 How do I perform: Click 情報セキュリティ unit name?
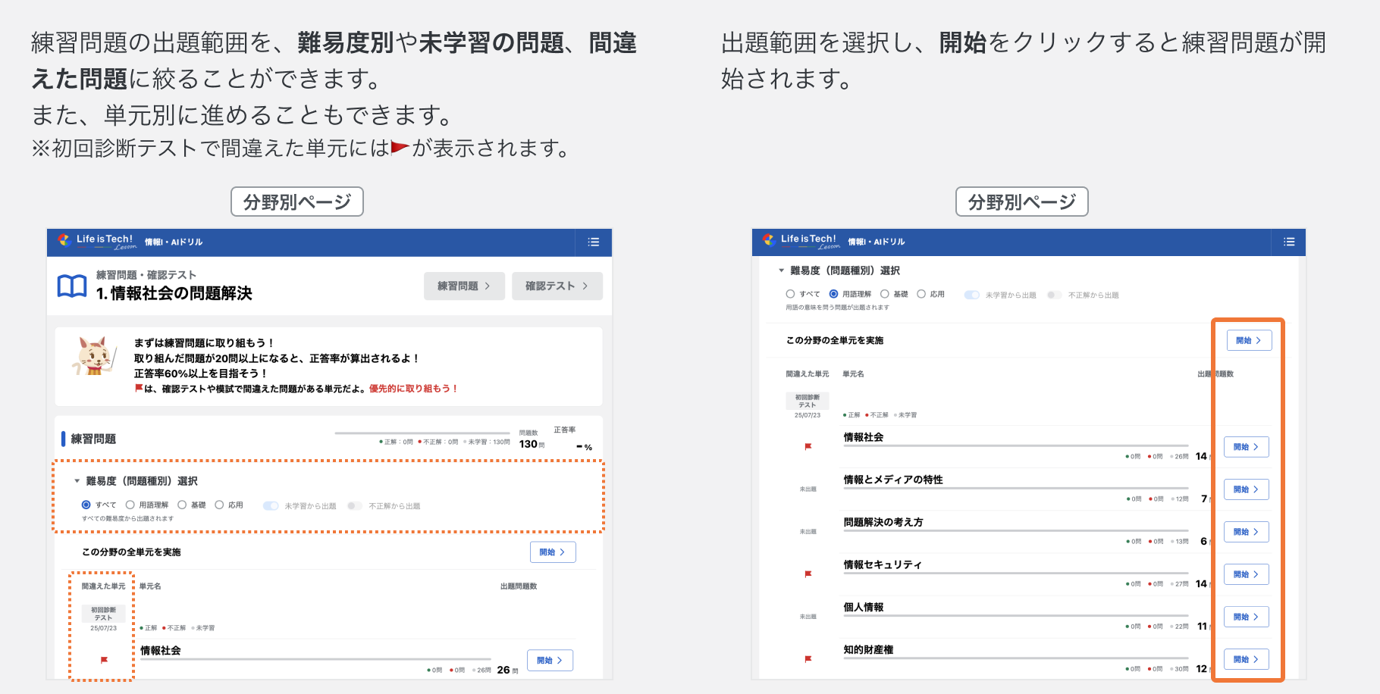(x=883, y=564)
